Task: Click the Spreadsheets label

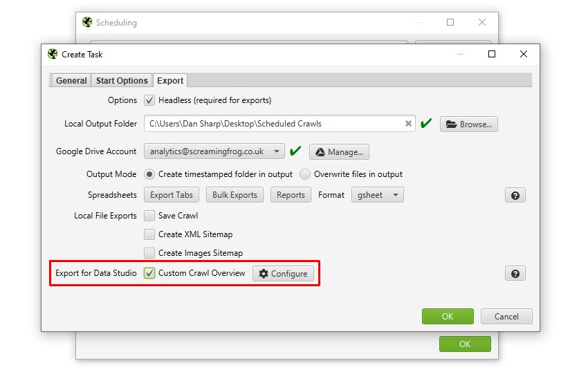Action: tap(112, 195)
